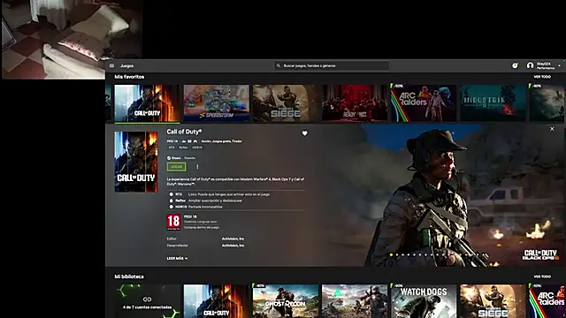
Task: Click the Call of Duty title heading
Action: (x=184, y=132)
